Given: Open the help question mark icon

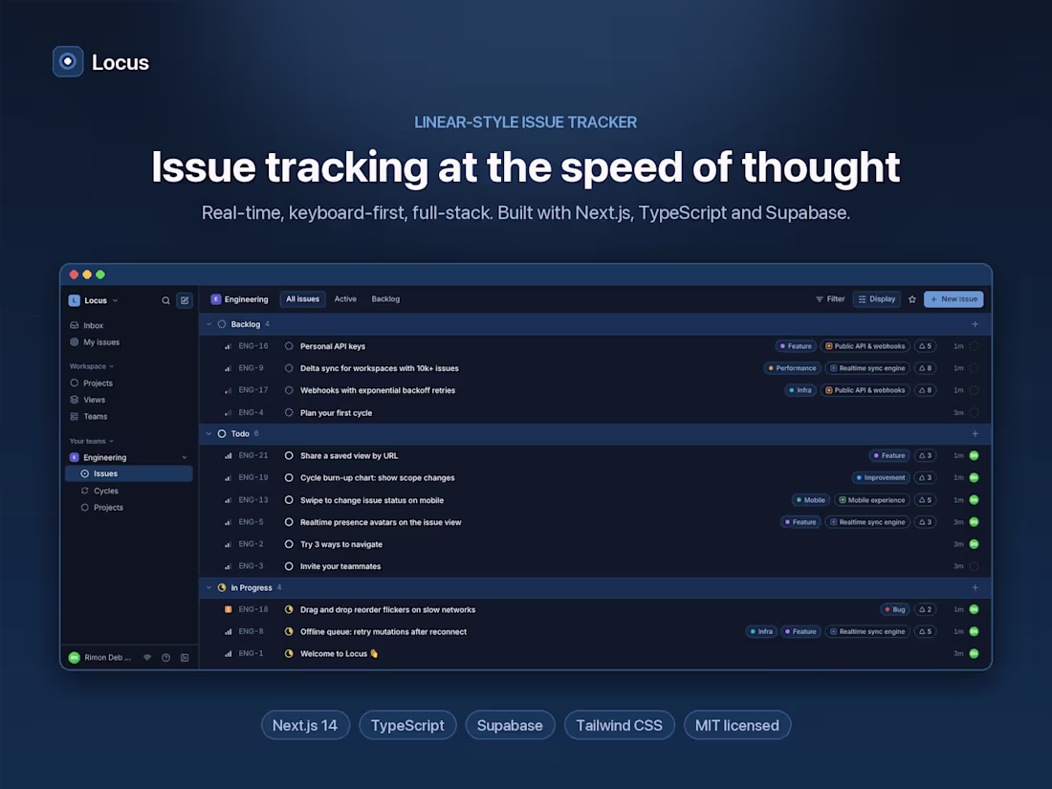Looking at the screenshot, I should (165, 658).
